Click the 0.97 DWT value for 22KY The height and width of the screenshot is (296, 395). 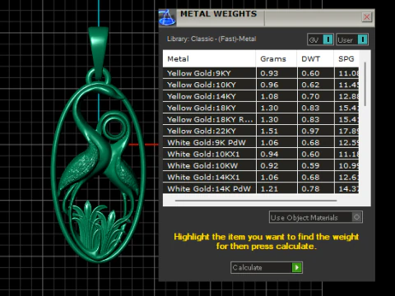(x=310, y=131)
